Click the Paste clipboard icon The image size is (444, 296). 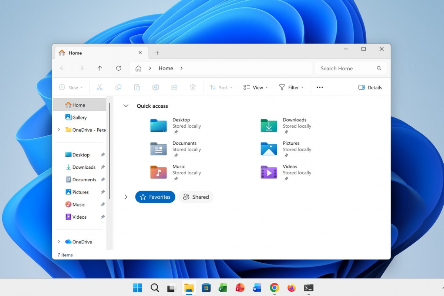pos(137,87)
